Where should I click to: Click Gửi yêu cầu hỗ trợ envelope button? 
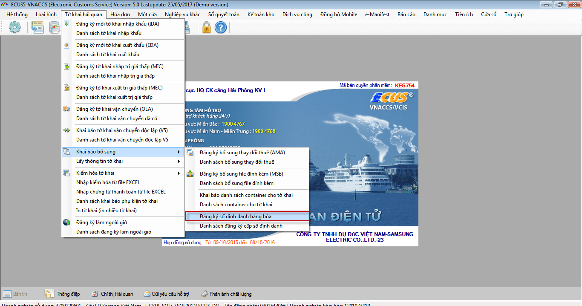pyautogui.click(x=166, y=294)
